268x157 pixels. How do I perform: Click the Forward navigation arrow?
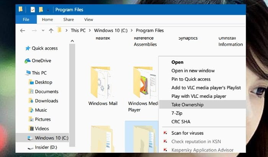(34, 31)
